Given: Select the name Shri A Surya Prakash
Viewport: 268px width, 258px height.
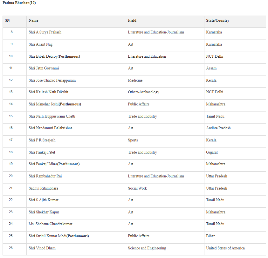Looking at the screenshot, I should click(x=45, y=32).
